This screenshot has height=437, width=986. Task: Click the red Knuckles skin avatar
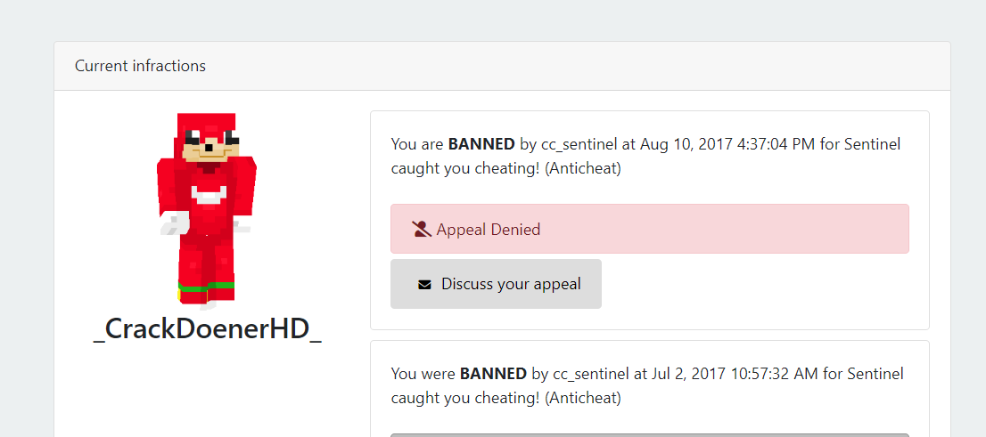pos(206,211)
